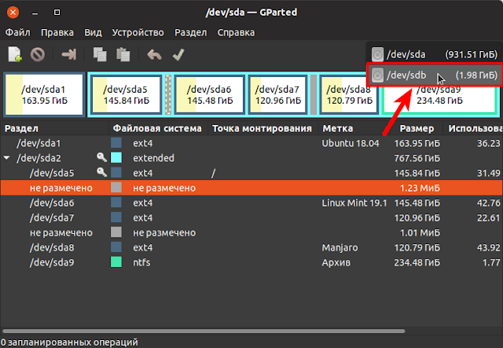Sort by the Раздел column header

click(x=54, y=128)
